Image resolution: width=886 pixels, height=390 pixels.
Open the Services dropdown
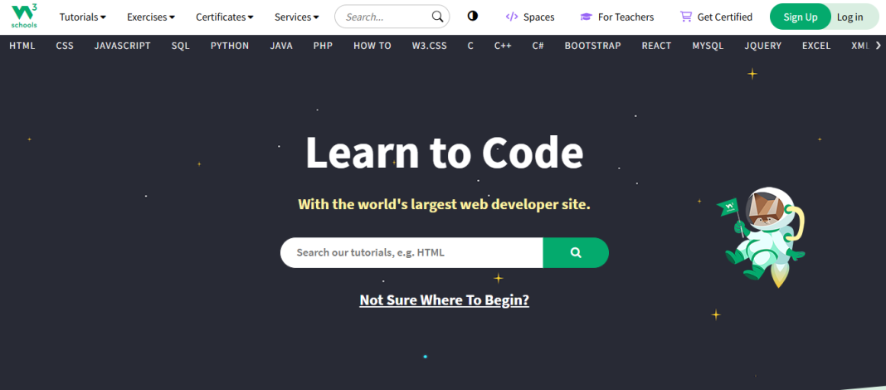[x=297, y=17]
